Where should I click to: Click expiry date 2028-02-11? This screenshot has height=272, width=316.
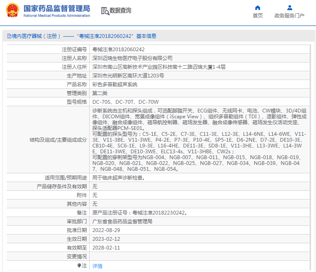tap(106, 248)
